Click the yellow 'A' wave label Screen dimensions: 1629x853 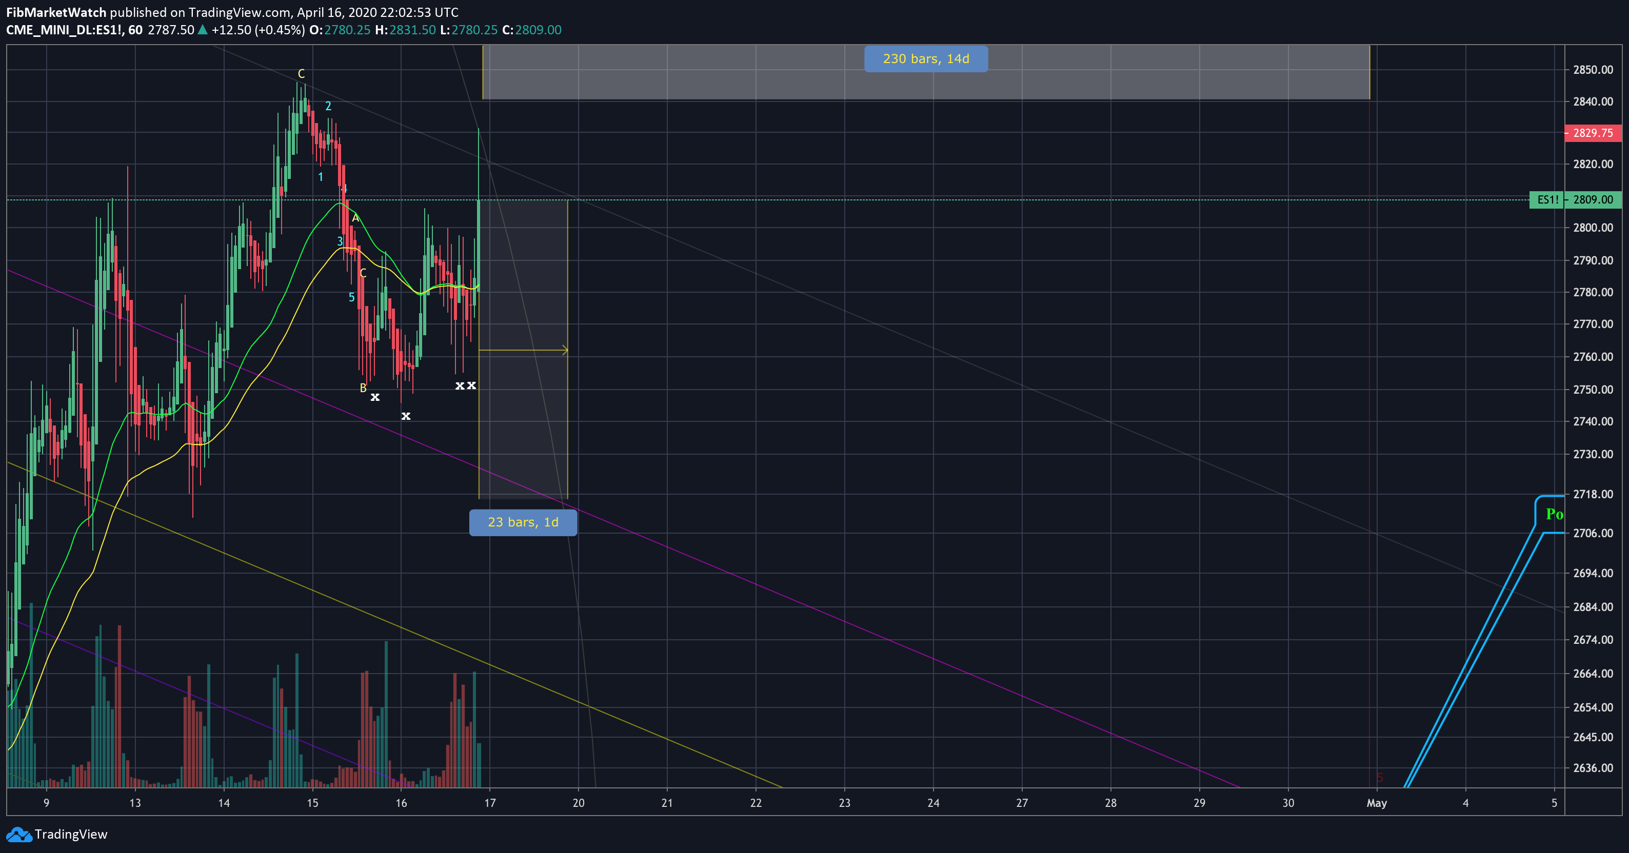pyautogui.click(x=355, y=218)
